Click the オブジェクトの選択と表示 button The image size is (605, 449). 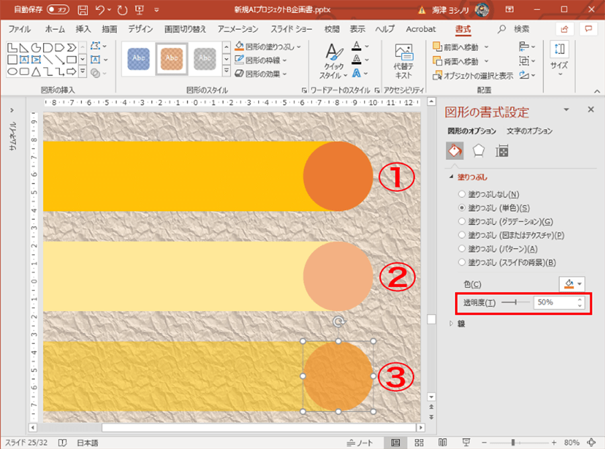[474, 75]
